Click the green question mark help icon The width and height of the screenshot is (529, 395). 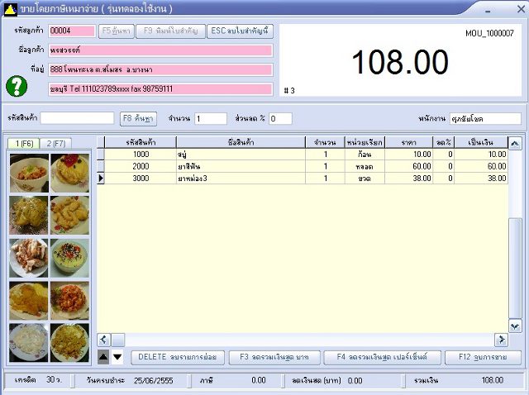(x=17, y=86)
